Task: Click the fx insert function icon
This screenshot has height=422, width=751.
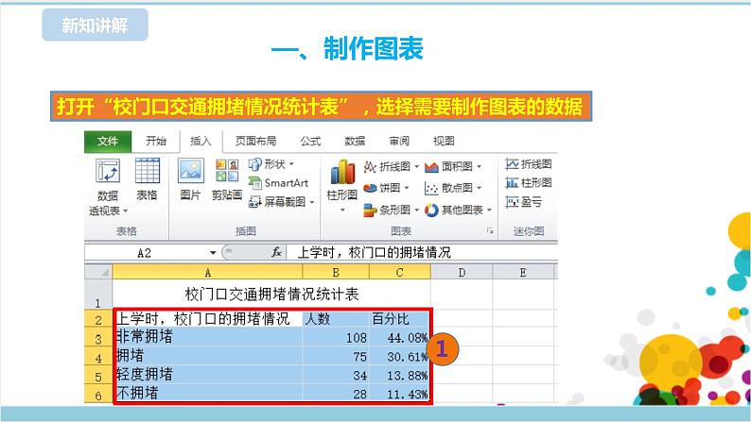Action: click(276, 252)
